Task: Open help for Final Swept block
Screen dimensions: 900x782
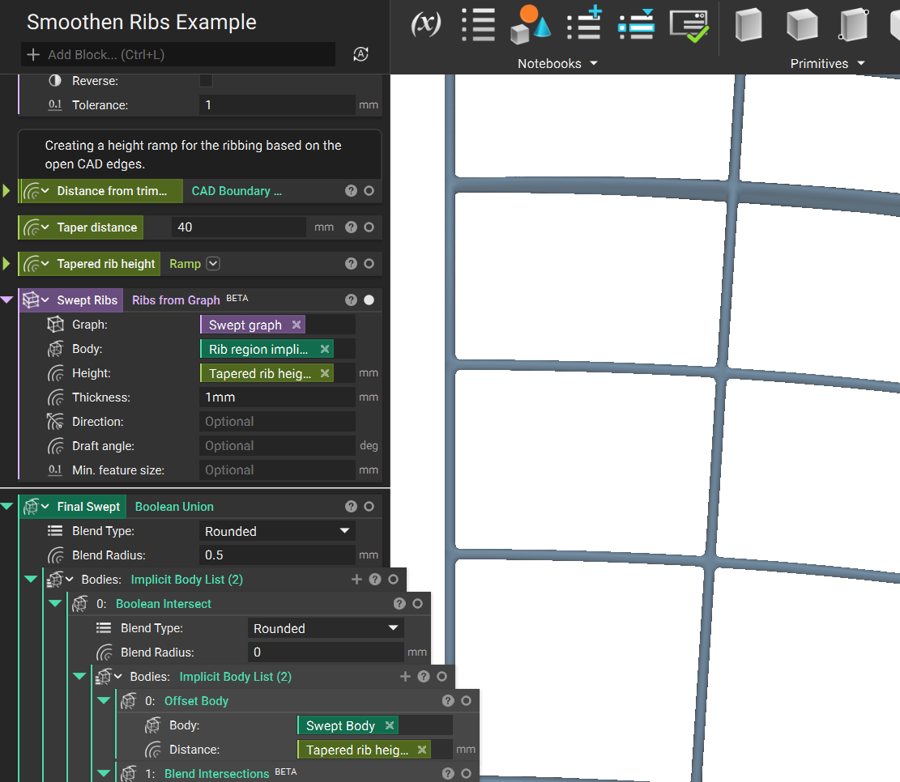Action: click(351, 507)
